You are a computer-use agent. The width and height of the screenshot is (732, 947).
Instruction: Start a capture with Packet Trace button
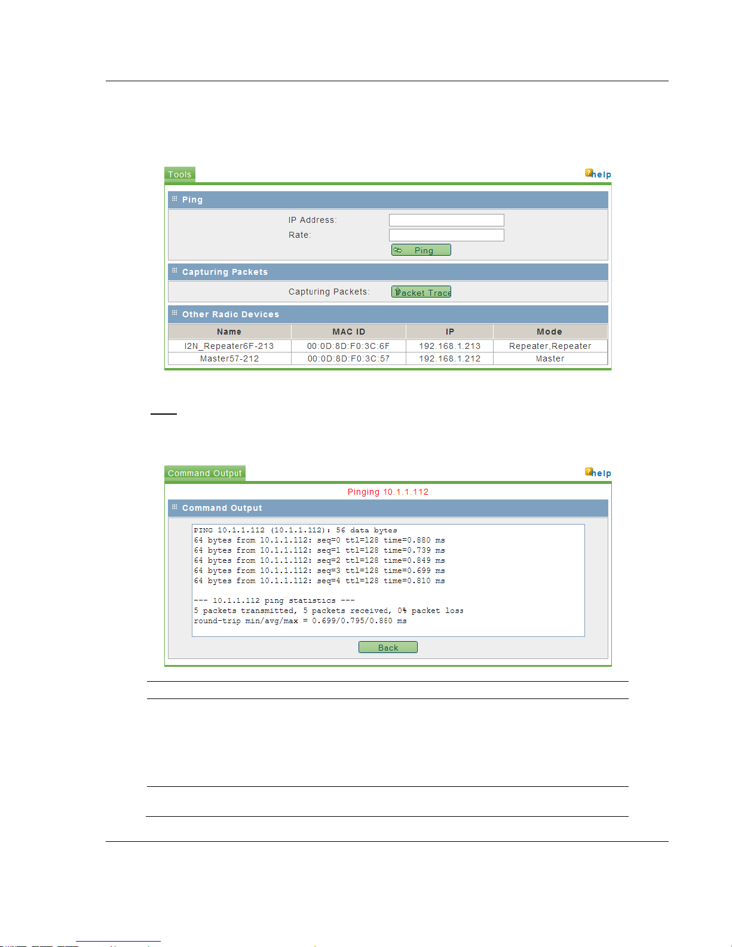coord(421,292)
